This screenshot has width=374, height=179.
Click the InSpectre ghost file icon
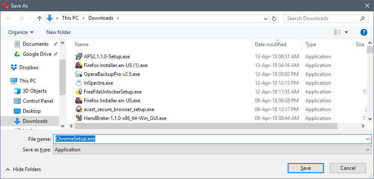click(x=79, y=83)
